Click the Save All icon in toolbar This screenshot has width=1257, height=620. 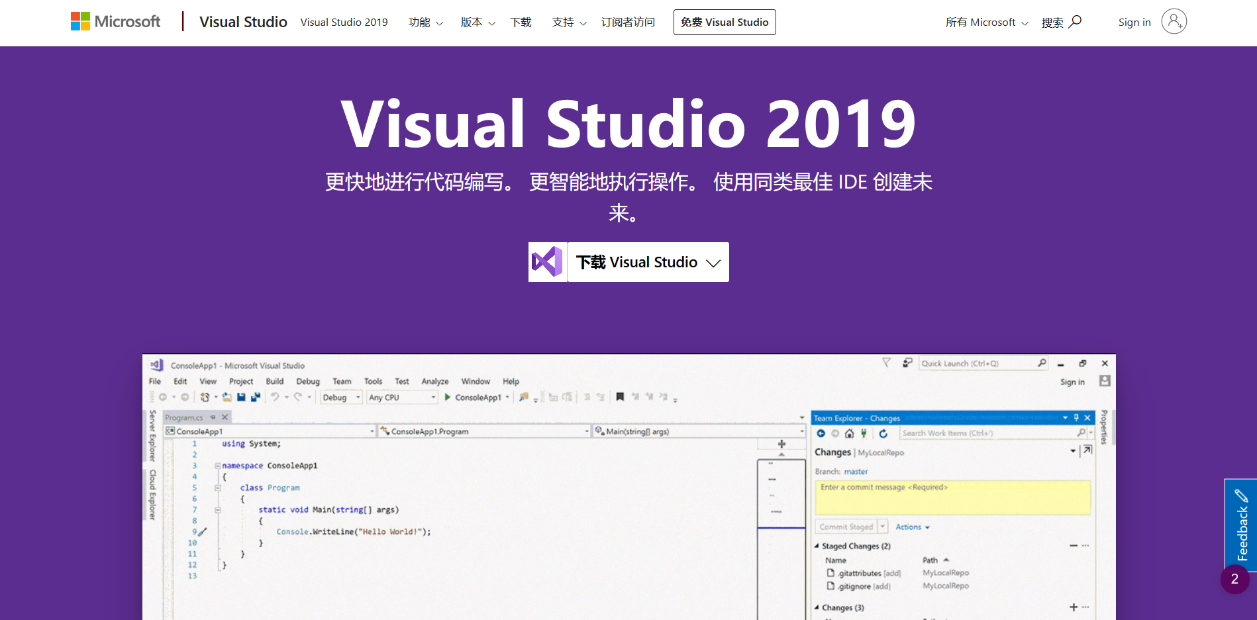tap(256, 397)
